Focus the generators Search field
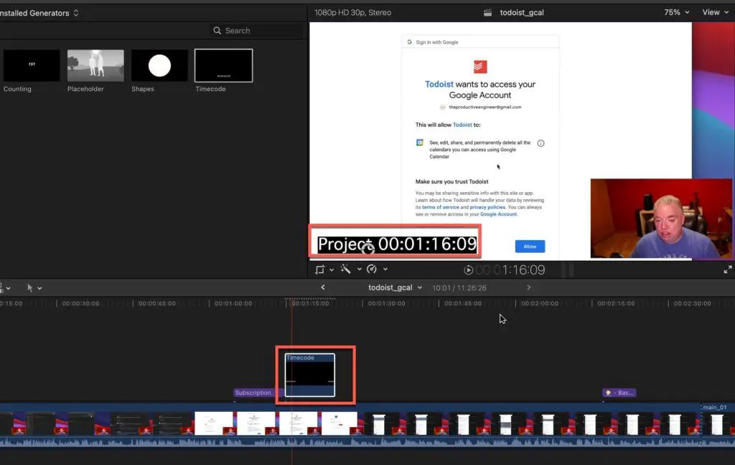735x465 pixels. pyautogui.click(x=256, y=31)
